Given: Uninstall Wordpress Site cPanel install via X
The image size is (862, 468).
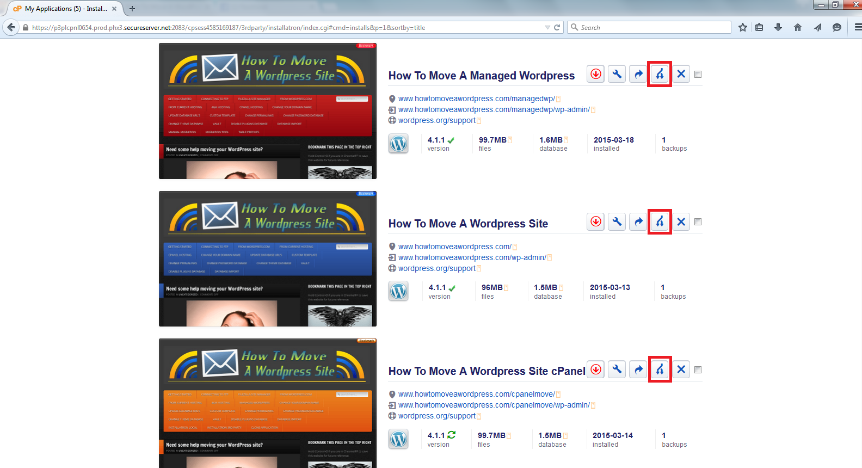Looking at the screenshot, I should tap(681, 370).
